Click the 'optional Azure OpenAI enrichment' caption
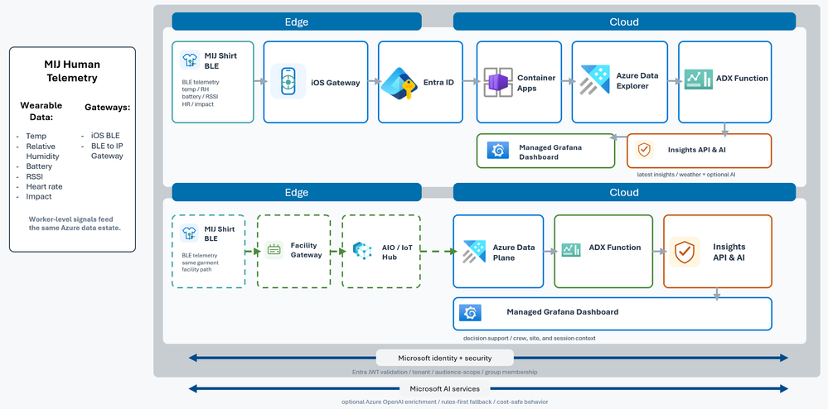 (444, 402)
